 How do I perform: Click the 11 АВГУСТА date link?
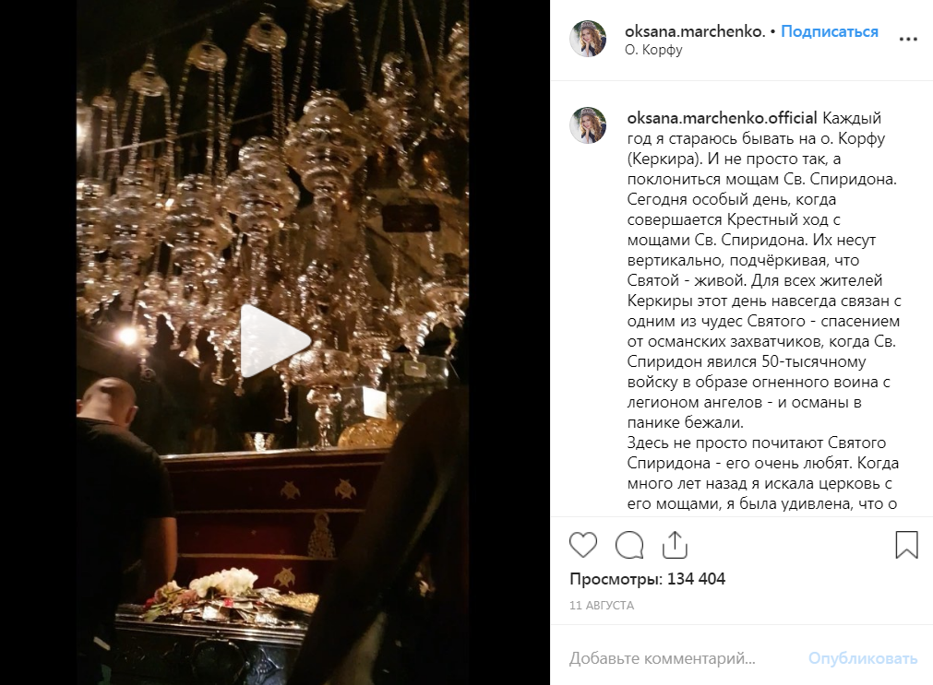coord(602,606)
